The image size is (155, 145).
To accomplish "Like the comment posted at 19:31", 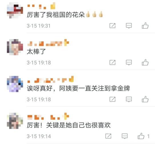I will click(145, 26).
